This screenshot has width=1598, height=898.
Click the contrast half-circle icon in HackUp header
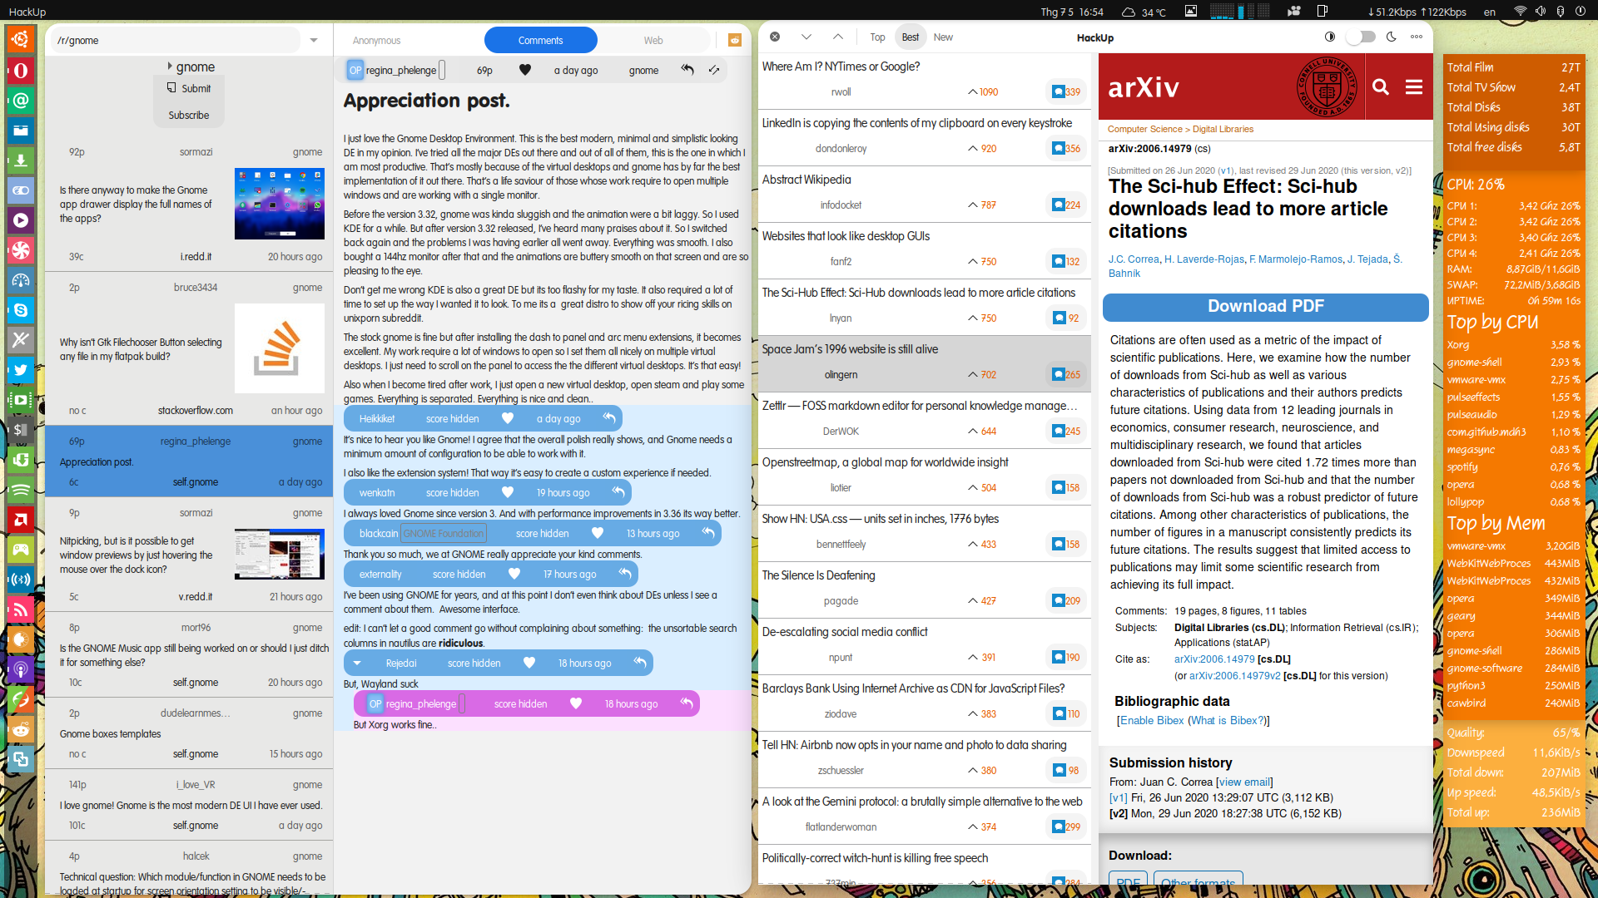pyautogui.click(x=1330, y=37)
